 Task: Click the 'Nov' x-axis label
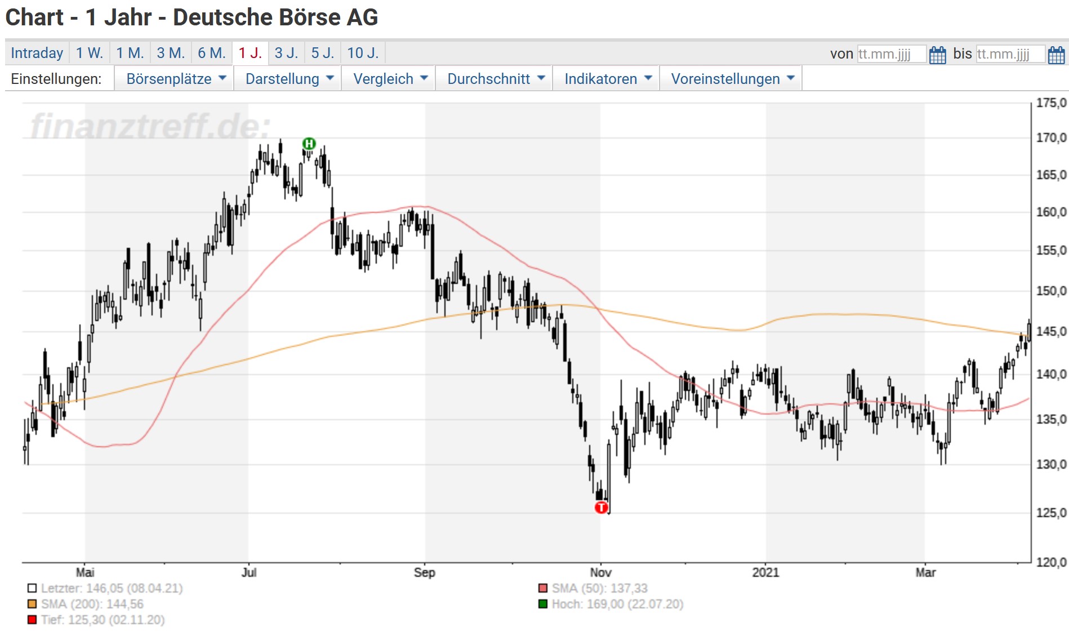pyautogui.click(x=600, y=572)
